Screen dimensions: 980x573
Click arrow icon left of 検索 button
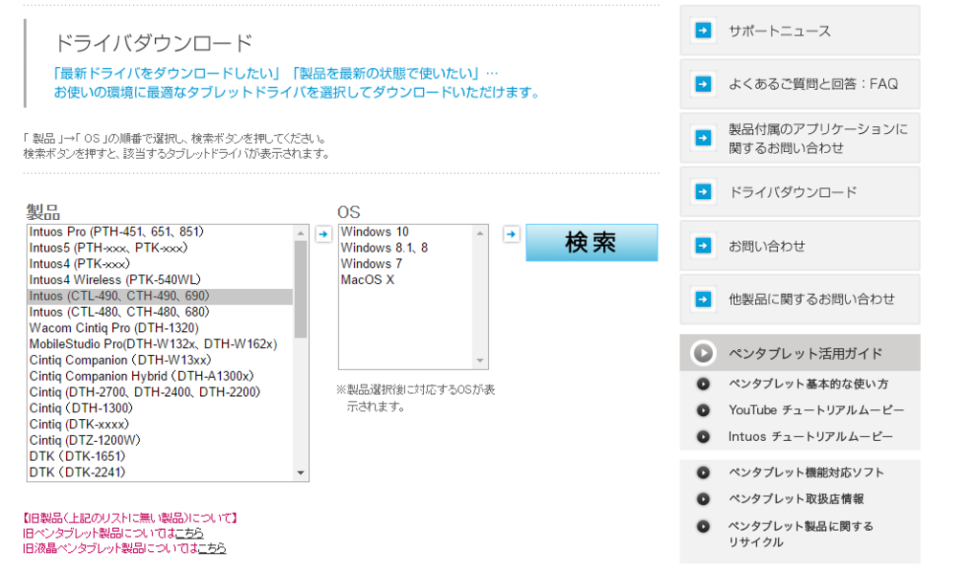(511, 234)
